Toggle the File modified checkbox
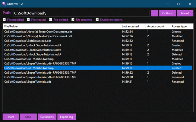Screen dimensions: 196x122 4,20
